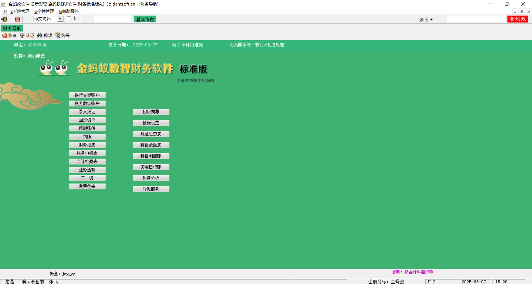Click the red camera record icon
The image size is (532, 285).
tap(17, 19)
